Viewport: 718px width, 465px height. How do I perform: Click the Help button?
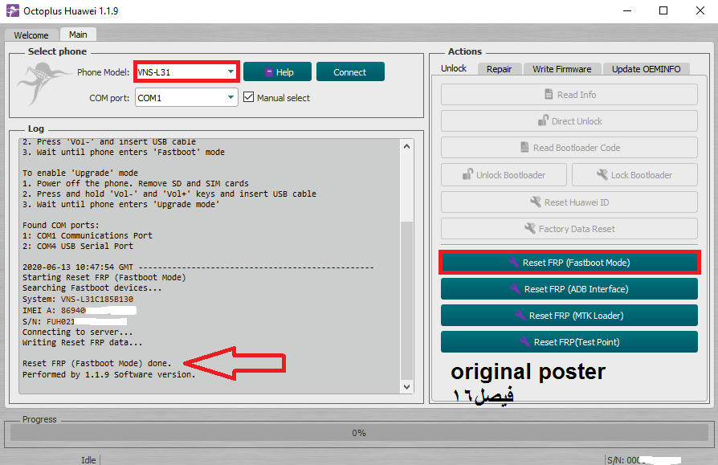pos(278,71)
